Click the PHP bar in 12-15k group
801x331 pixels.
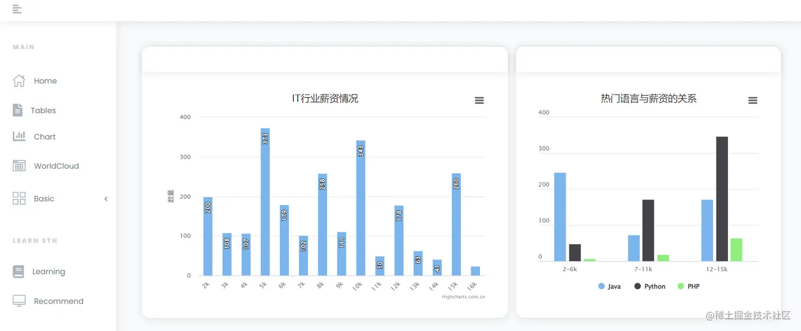[736, 250]
